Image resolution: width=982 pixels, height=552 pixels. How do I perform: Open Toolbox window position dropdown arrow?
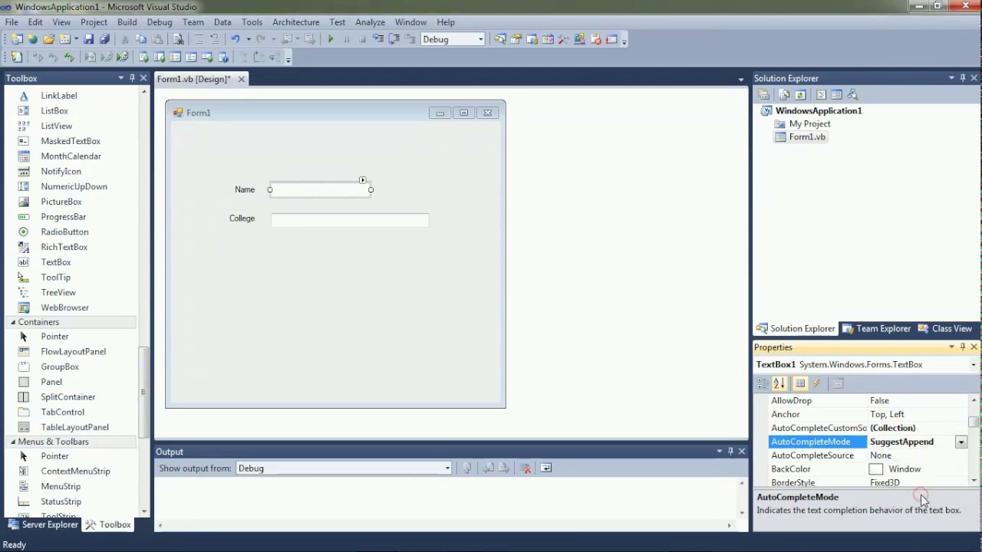(120, 78)
